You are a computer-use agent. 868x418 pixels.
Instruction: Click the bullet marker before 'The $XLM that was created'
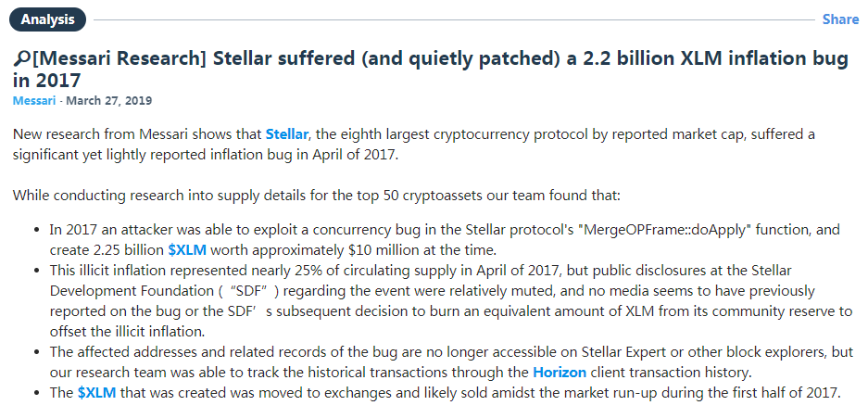pyautogui.click(x=37, y=394)
